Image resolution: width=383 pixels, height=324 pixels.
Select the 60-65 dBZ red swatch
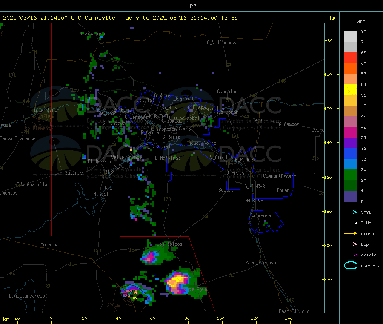click(x=351, y=57)
